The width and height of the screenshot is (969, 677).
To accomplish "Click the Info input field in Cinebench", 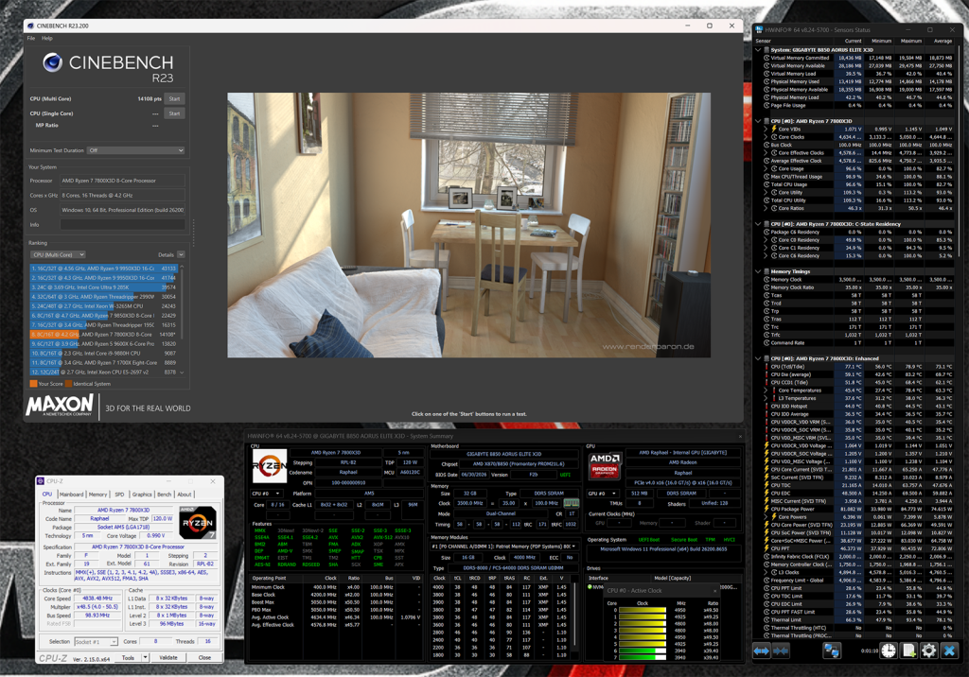I will point(122,225).
